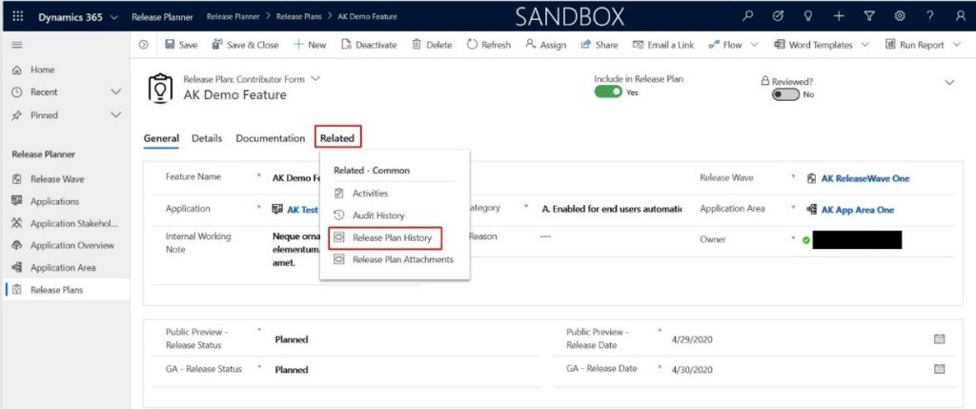This screenshot has height=409, width=976.
Task: Expand Run Report dropdown chevron
Action: pyautogui.click(x=957, y=45)
